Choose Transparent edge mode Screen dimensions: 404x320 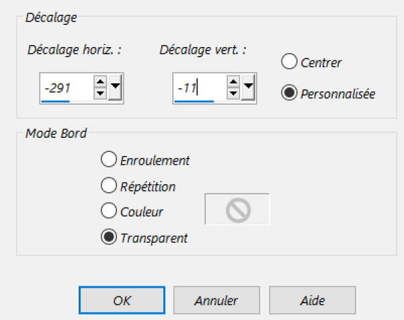pyautogui.click(x=108, y=237)
